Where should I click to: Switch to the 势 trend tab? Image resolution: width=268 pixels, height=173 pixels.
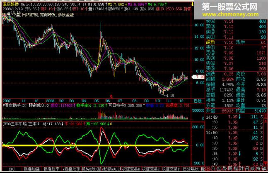(x=224, y=169)
